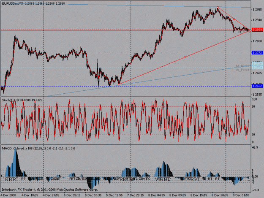Click the 4 Dec 23:55 time axis label
The image size is (264, 198).
point(51,195)
